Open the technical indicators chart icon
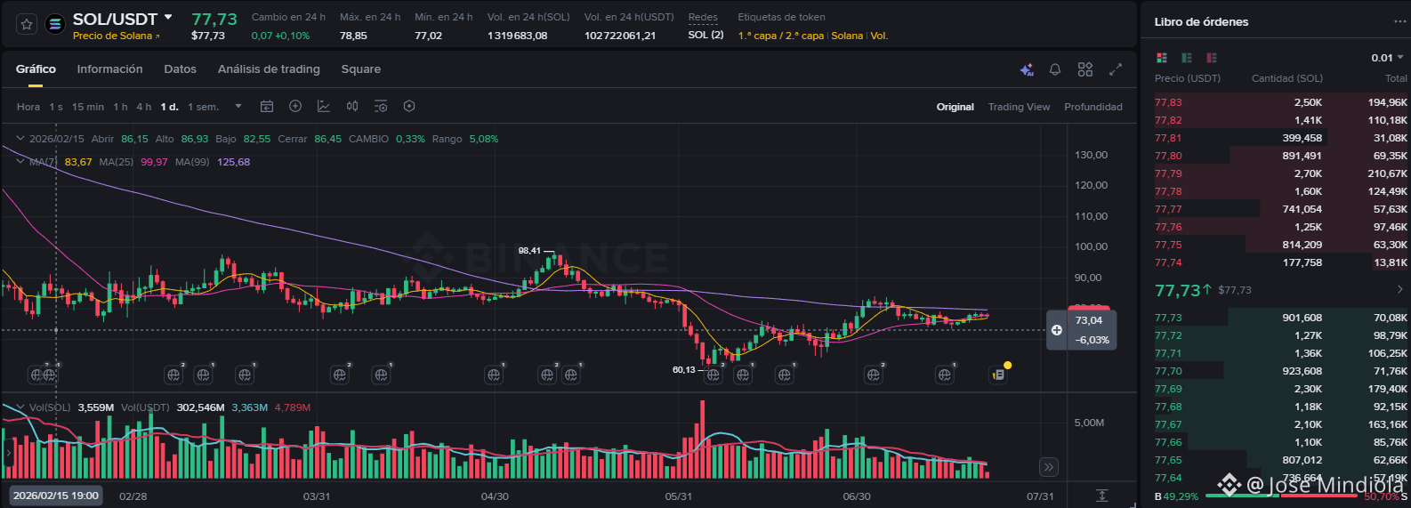The width and height of the screenshot is (1411, 508). click(324, 106)
